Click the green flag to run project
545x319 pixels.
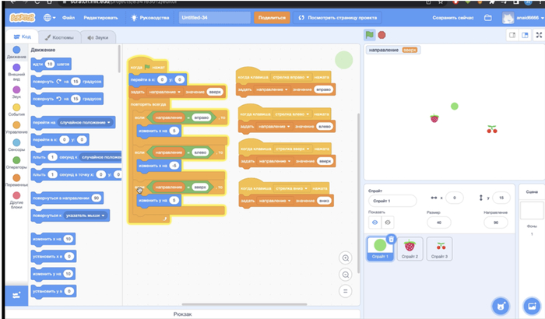[x=370, y=35]
